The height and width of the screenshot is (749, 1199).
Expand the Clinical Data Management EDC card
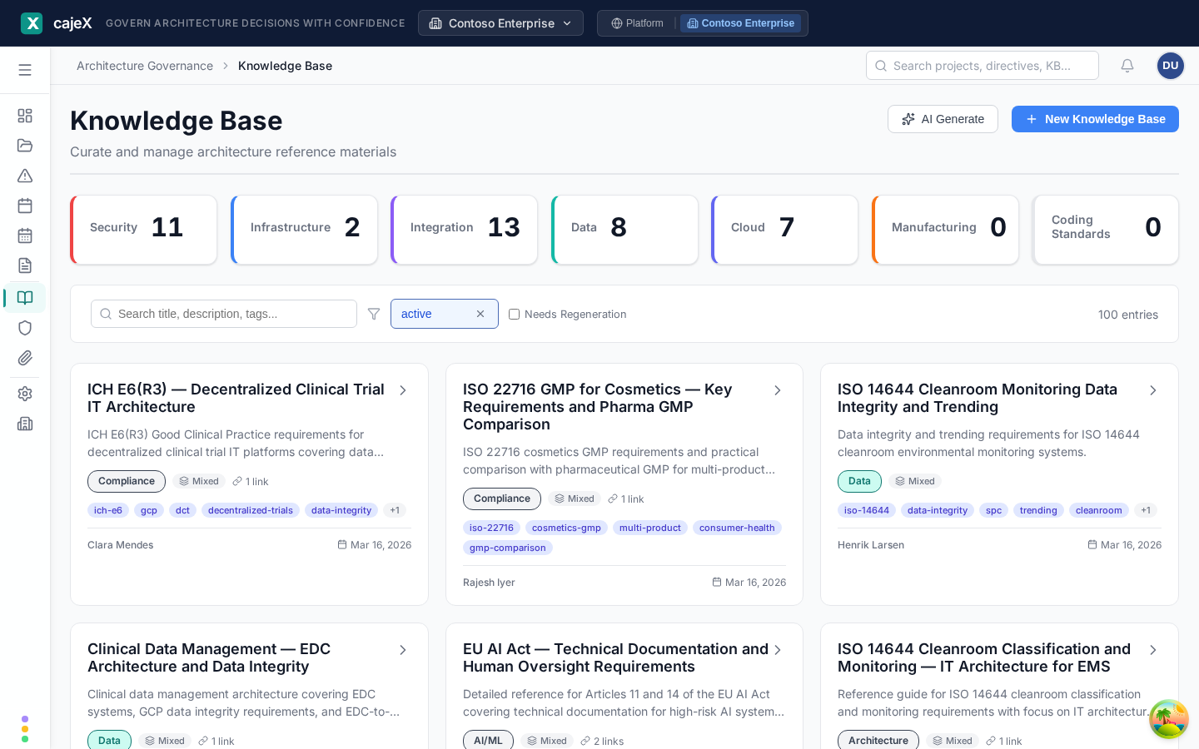[x=403, y=650]
